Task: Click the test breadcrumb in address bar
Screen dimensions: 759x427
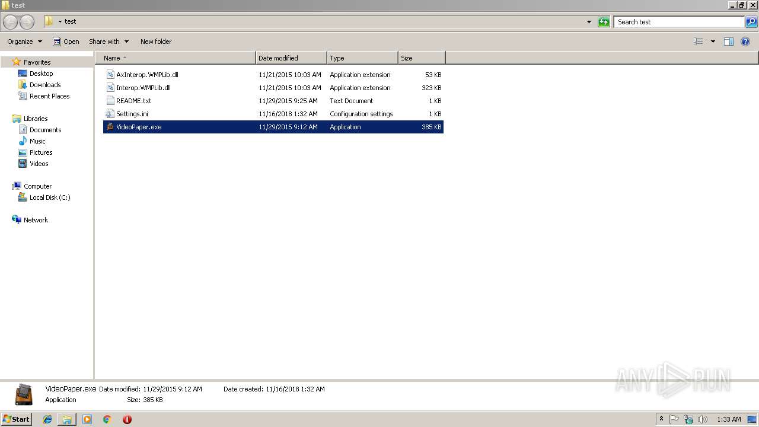Action: [x=71, y=21]
